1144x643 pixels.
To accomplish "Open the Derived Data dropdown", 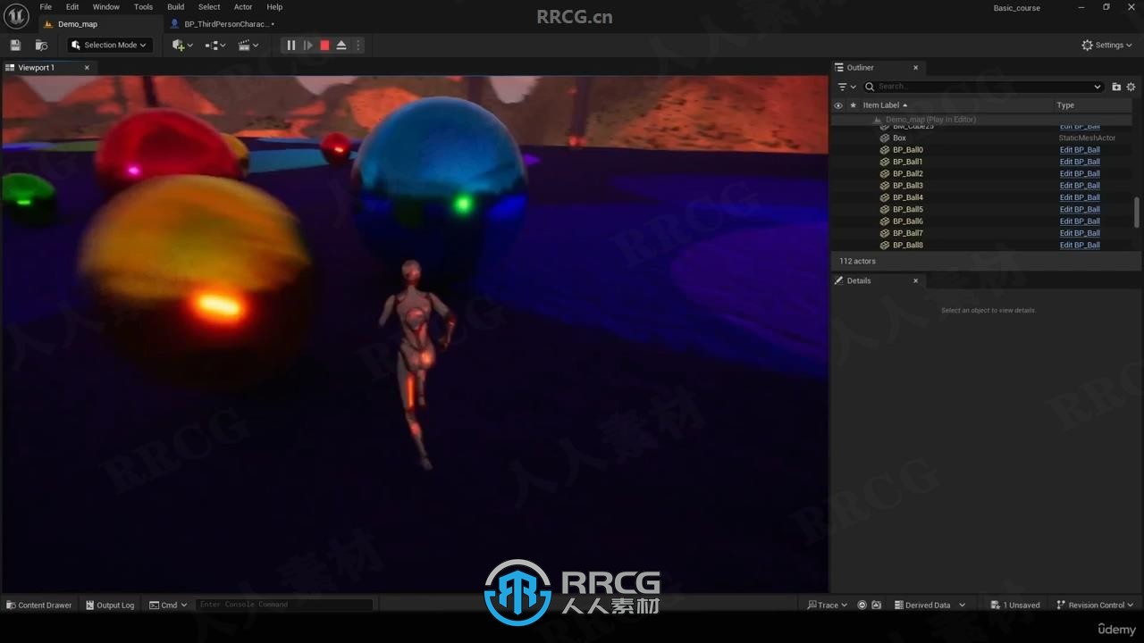I will point(929,605).
